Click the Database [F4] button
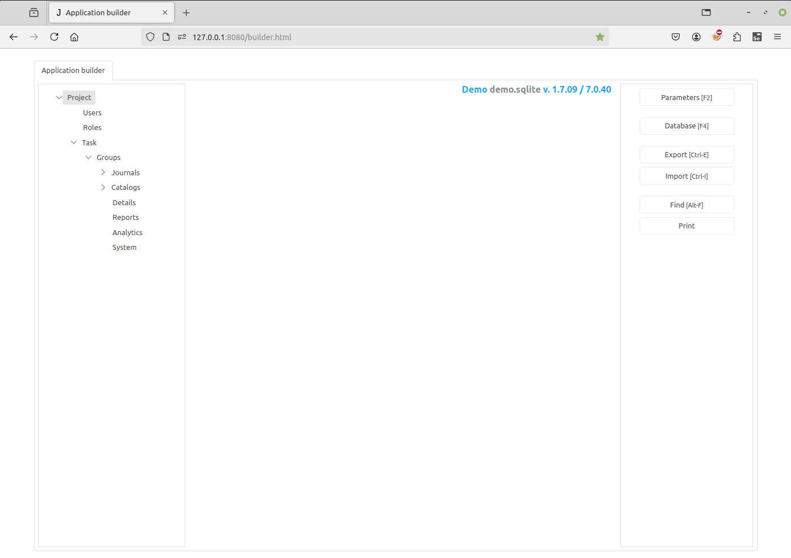 coord(686,126)
